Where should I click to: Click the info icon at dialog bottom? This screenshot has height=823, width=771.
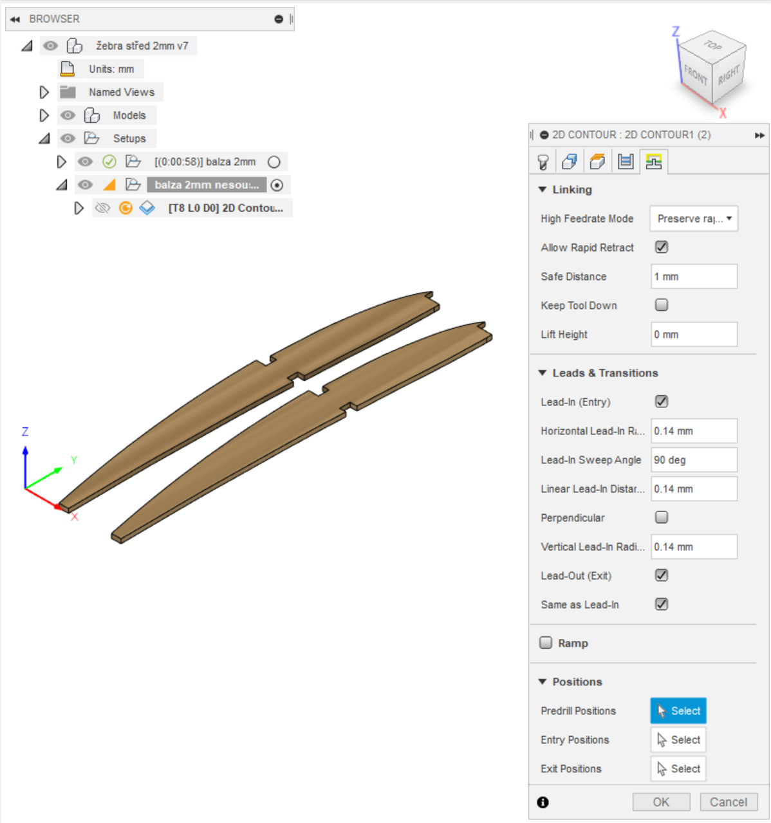(x=543, y=802)
